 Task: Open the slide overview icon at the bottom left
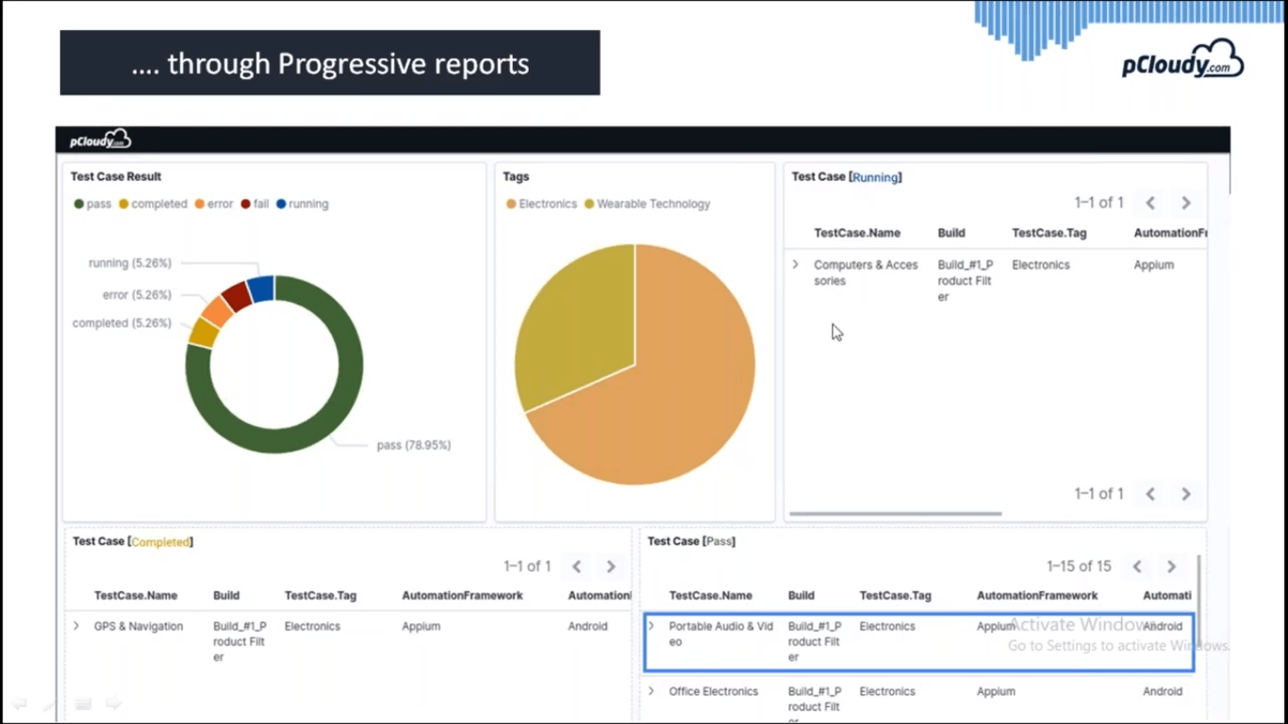(83, 704)
